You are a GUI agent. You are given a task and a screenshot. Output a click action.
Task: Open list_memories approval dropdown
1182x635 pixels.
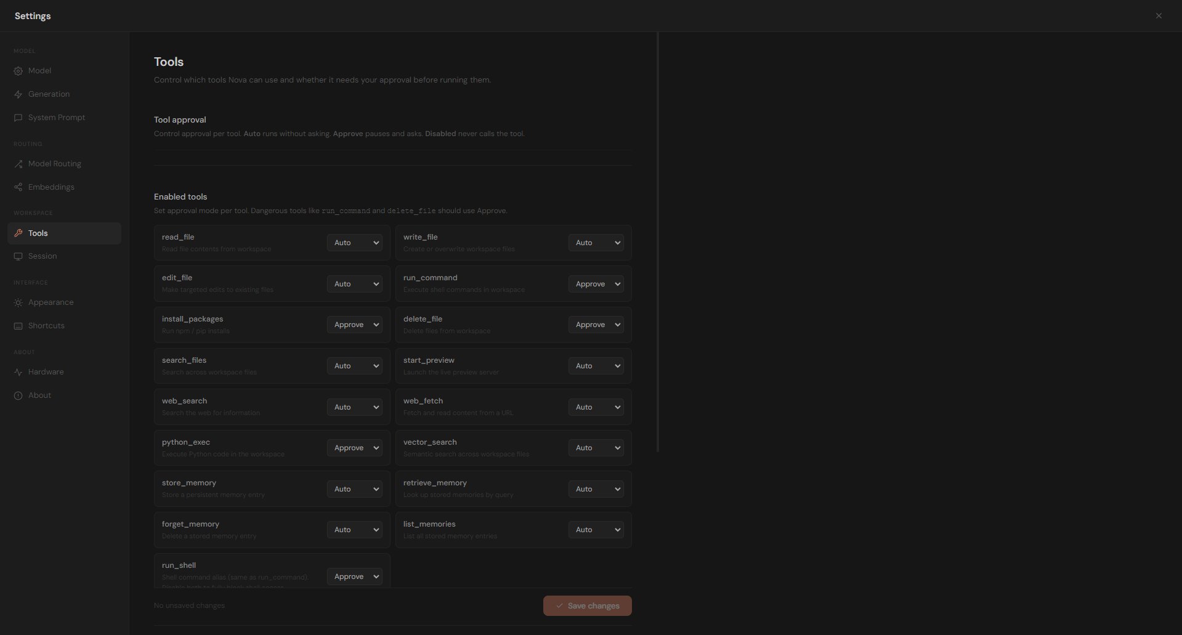pyautogui.click(x=596, y=530)
